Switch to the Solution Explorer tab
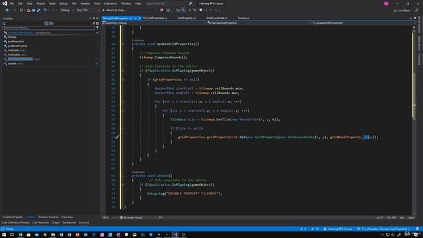Viewport: 423px width, 238px height. (x=48, y=218)
